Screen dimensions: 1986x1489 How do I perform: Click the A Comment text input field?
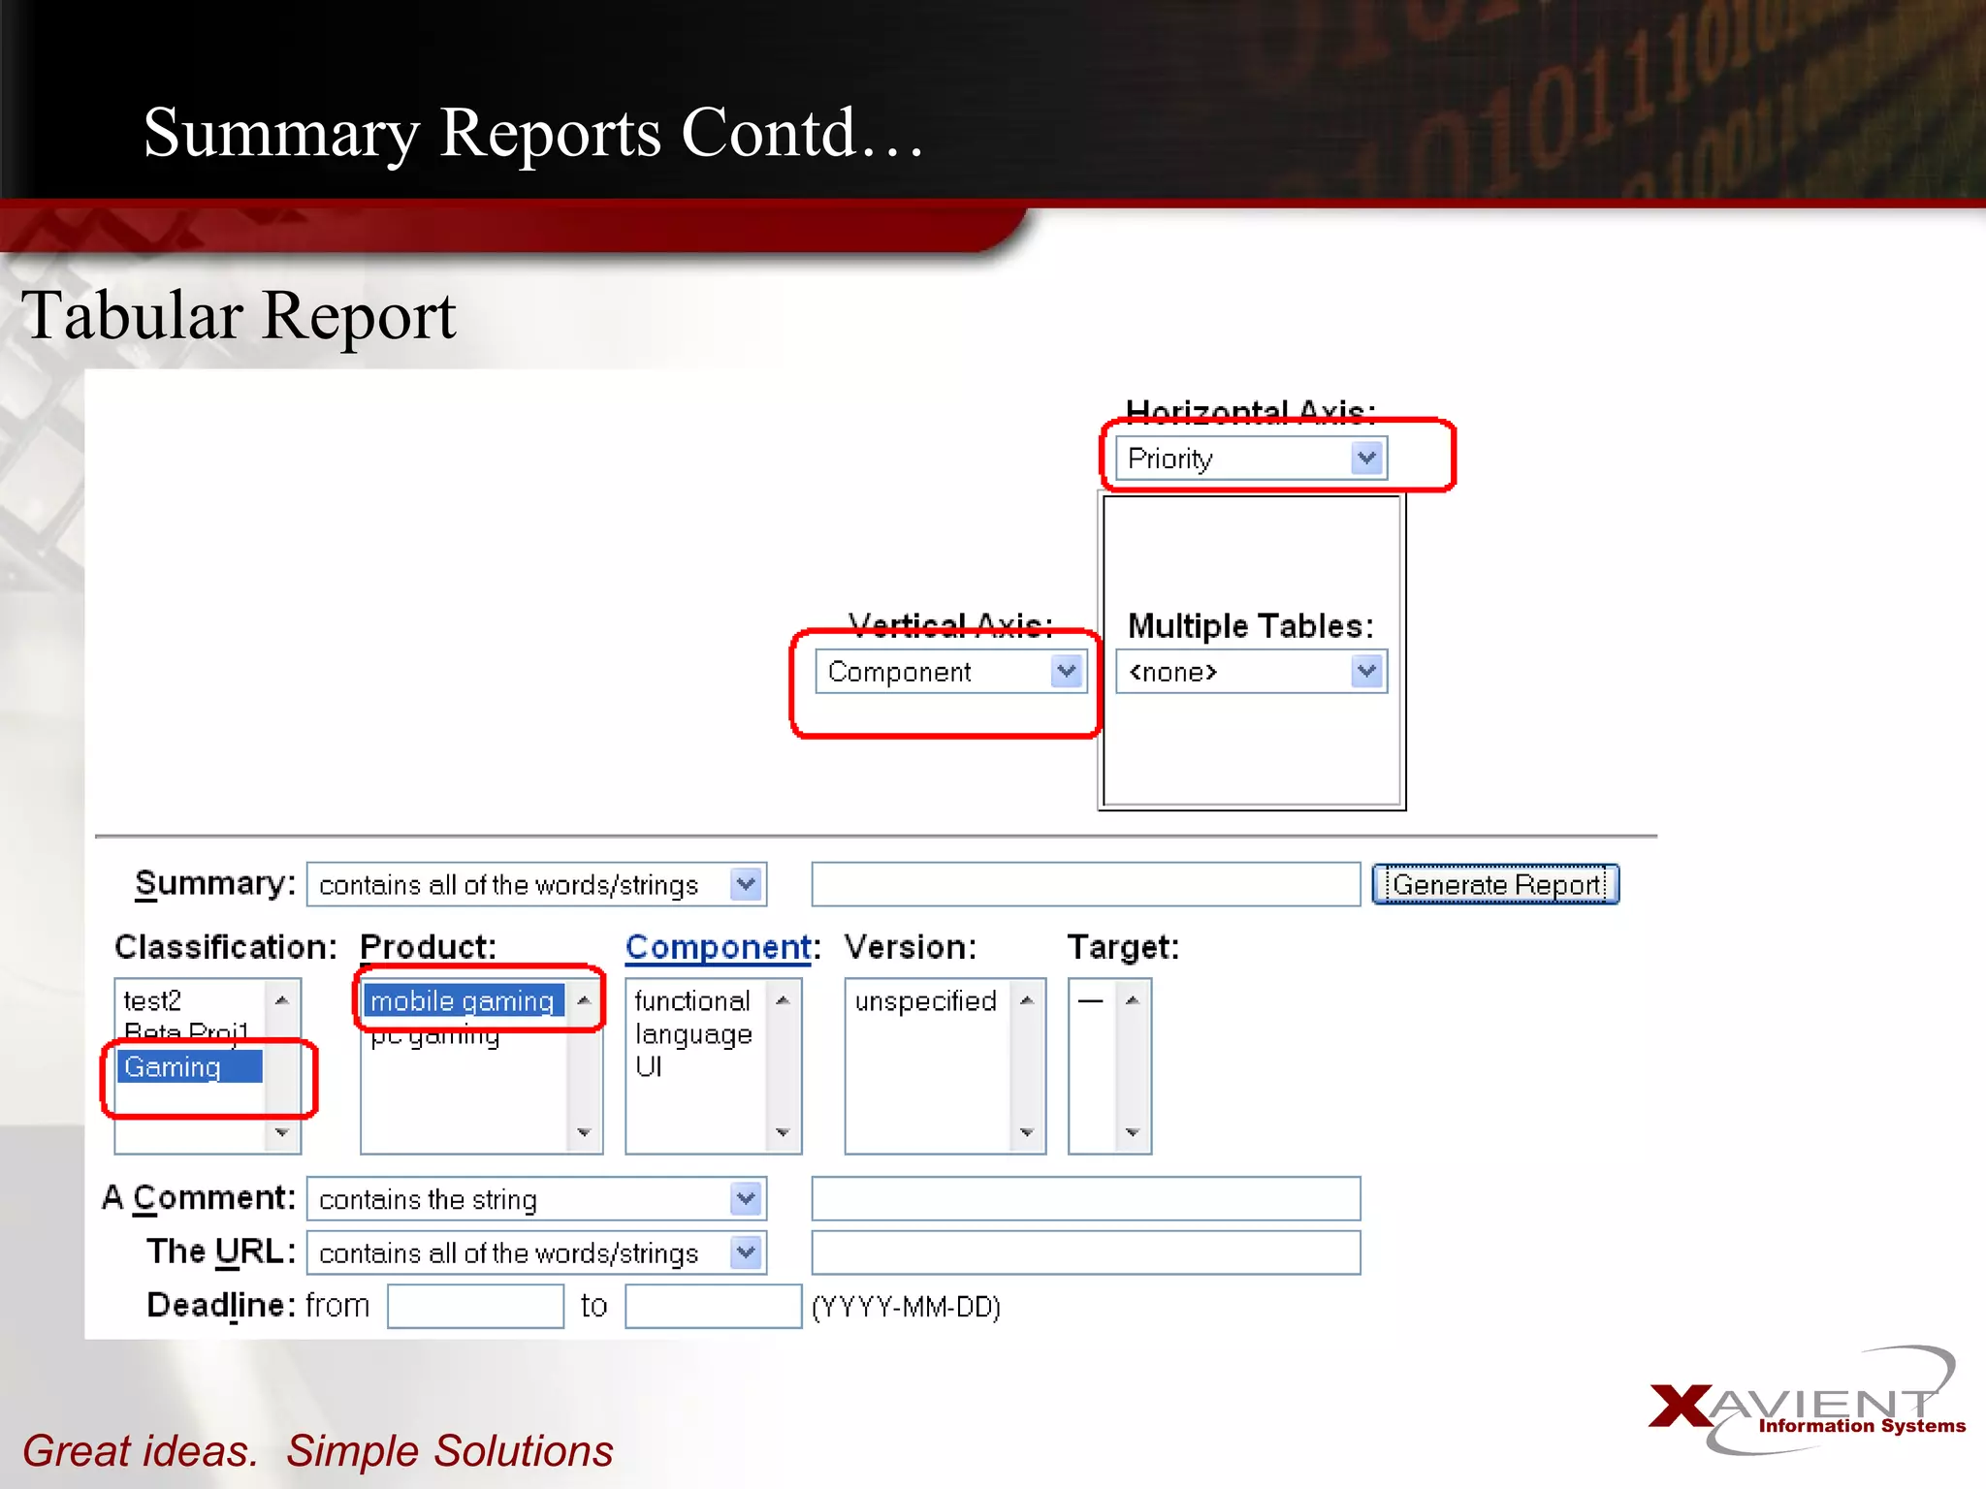[x=1086, y=1199]
